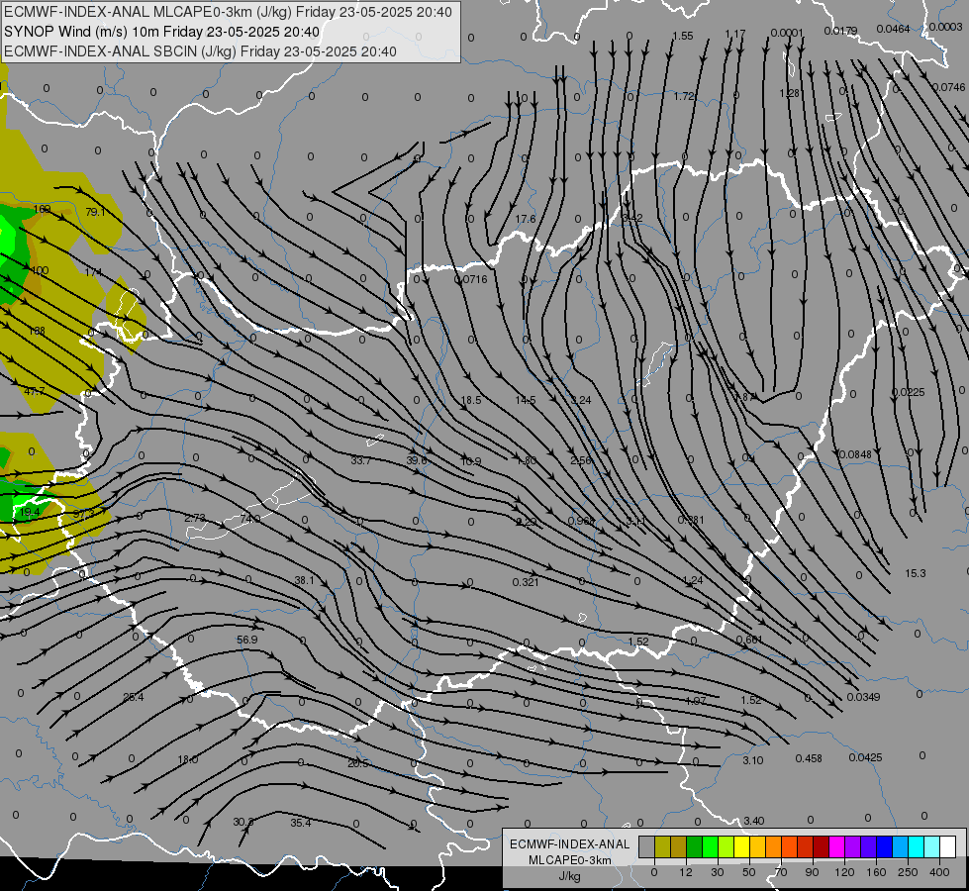
Task: Click the SYNOP Wind 10m title line
Action: (x=162, y=32)
